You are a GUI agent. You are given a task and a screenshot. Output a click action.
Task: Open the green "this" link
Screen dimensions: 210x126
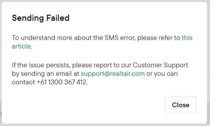[x=187, y=38]
